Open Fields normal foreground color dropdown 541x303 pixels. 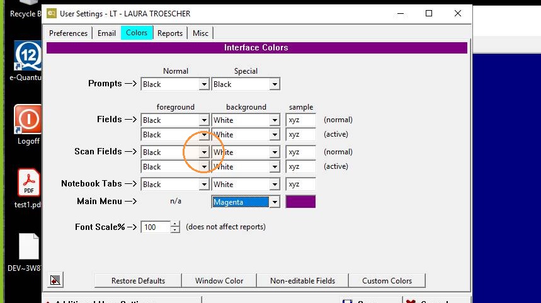pyautogui.click(x=204, y=120)
